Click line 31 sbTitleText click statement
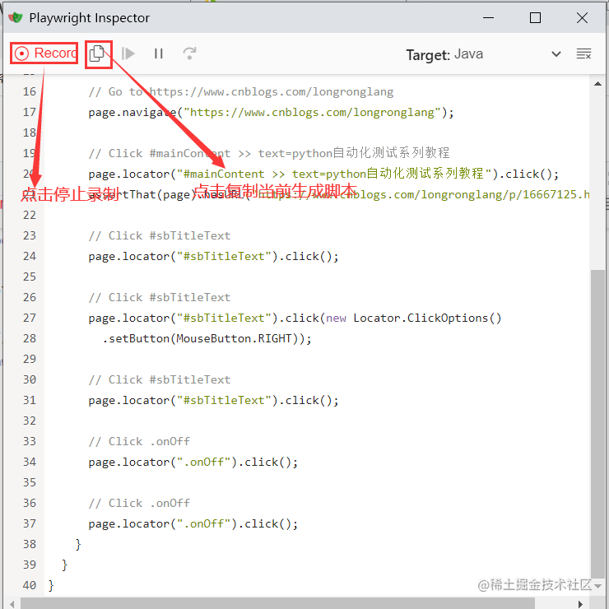609x609 pixels. 213,400
